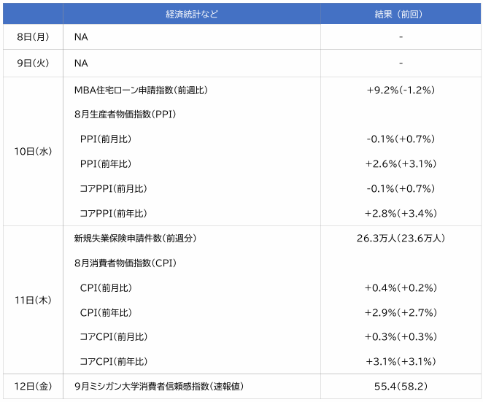Click MBA住宅ローン申請指数(前週比) row label

tap(141, 90)
